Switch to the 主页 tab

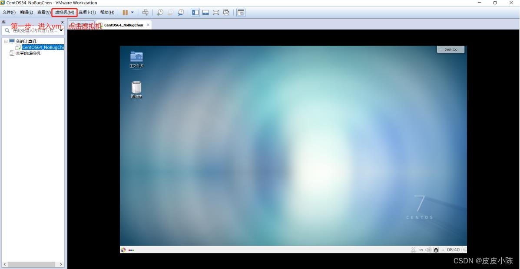click(81, 25)
